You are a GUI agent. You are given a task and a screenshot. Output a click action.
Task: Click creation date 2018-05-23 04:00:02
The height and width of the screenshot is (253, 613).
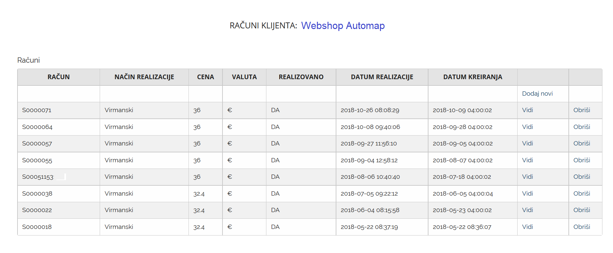point(462,210)
